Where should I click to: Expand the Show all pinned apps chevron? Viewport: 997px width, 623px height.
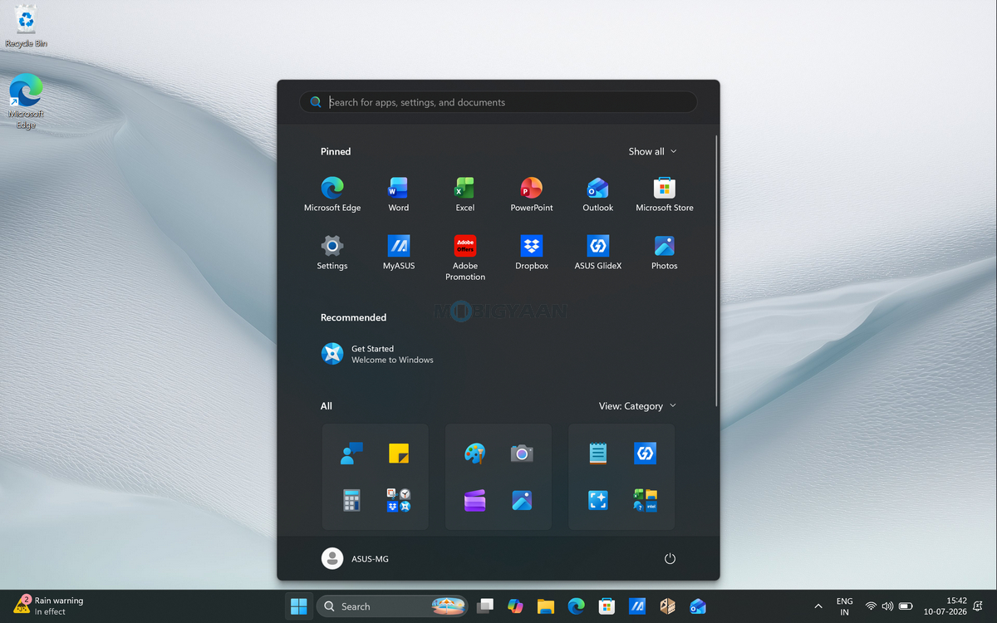click(653, 151)
